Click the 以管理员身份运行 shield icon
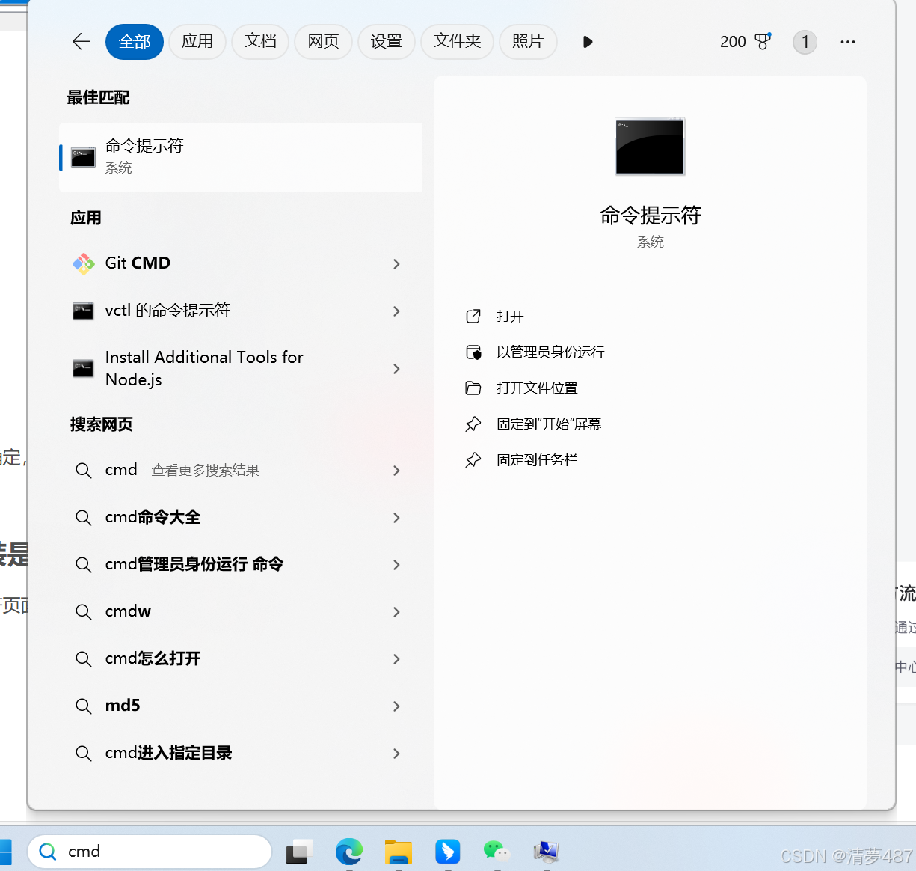The width and height of the screenshot is (916, 871). click(x=473, y=352)
